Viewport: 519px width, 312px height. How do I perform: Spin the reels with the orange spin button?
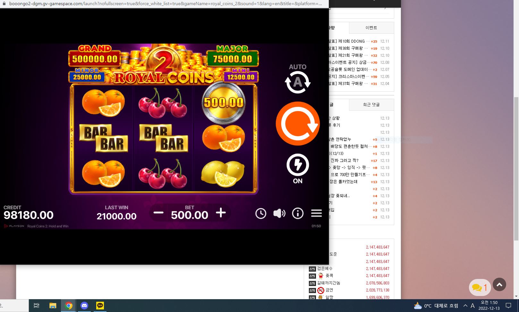[298, 123]
